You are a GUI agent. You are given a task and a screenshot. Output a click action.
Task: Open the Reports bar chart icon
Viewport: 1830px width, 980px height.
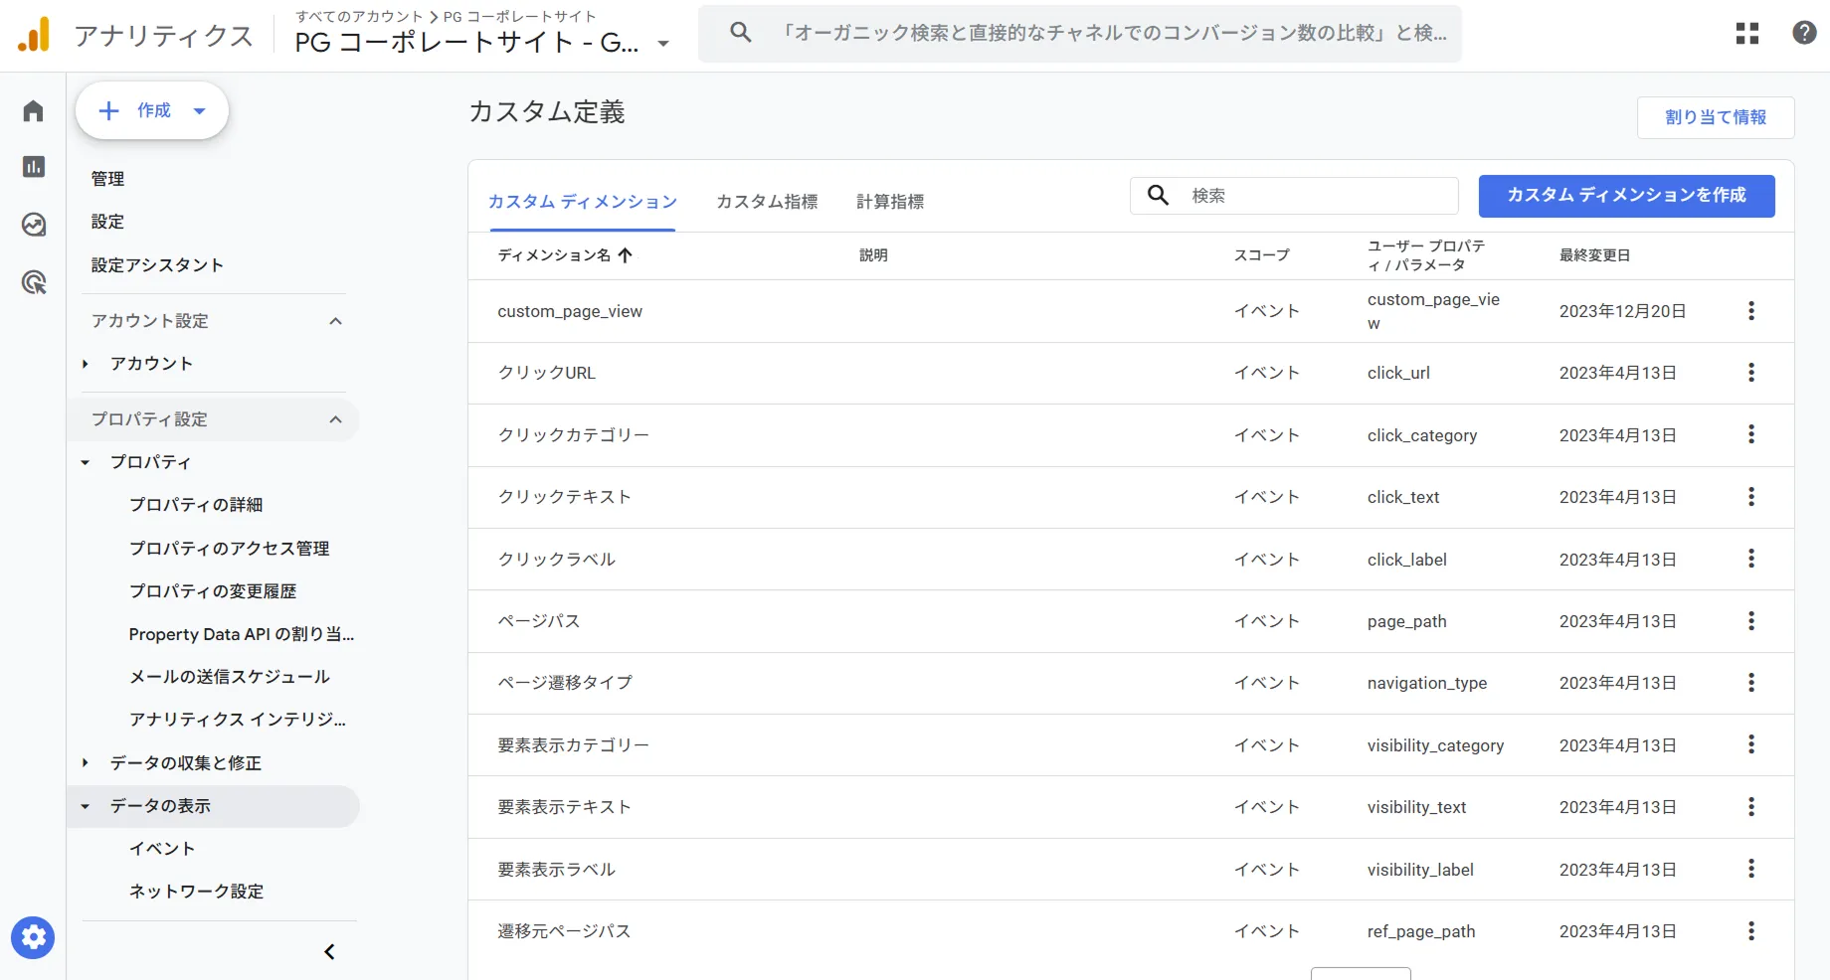[x=33, y=167]
